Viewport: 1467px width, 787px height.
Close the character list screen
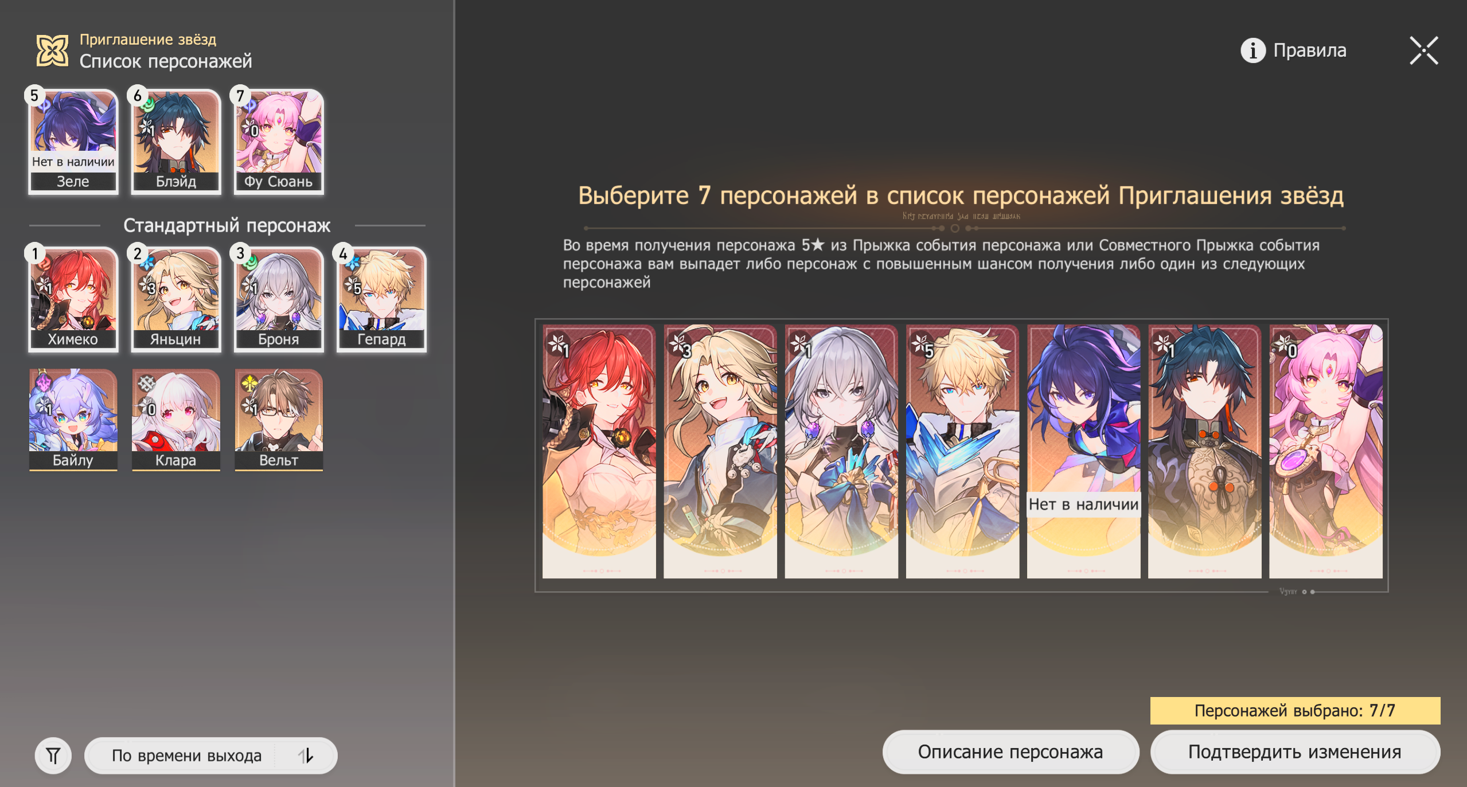pyautogui.click(x=1423, y=50)
